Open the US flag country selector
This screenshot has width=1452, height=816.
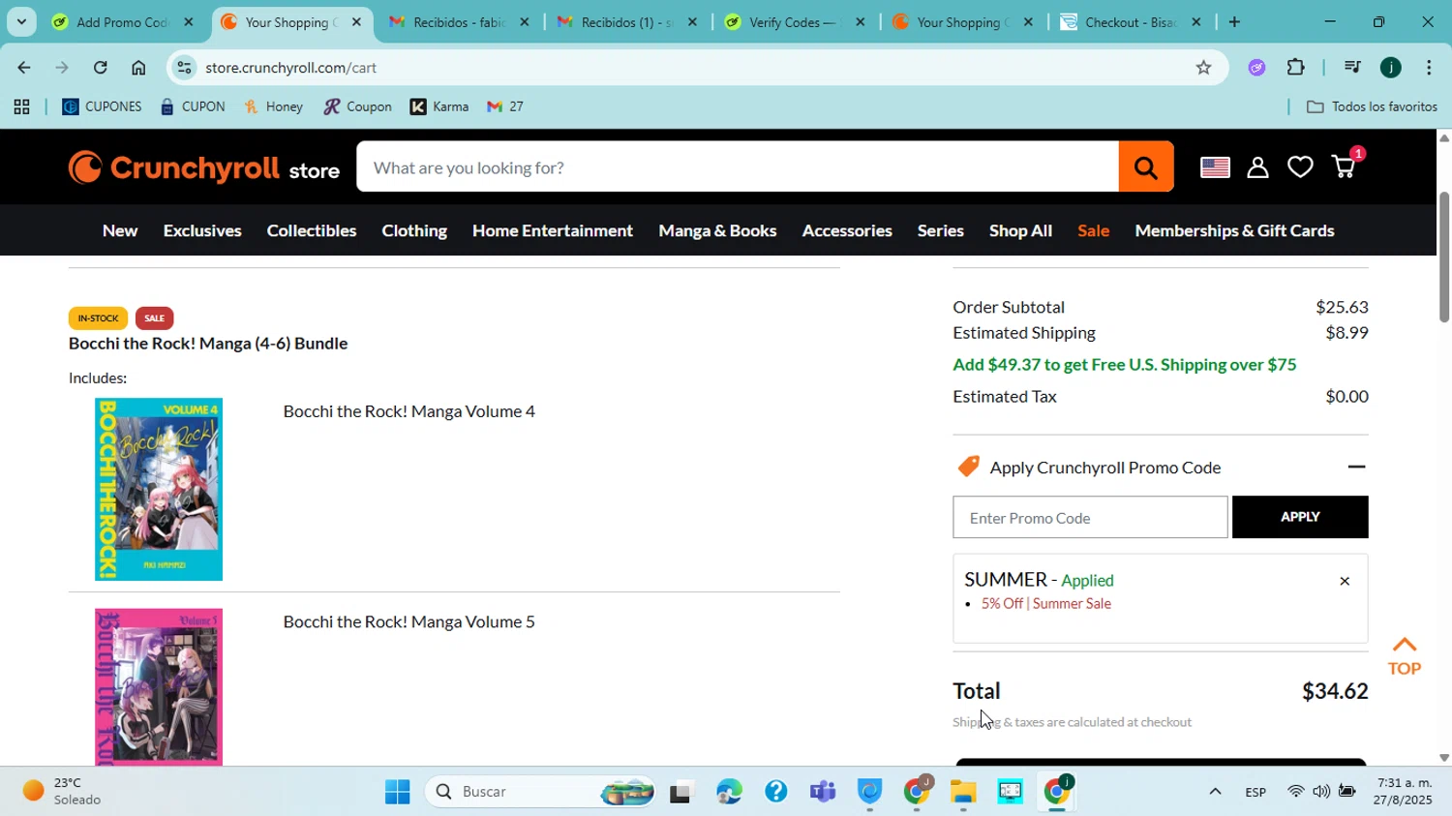(1215, 167)
